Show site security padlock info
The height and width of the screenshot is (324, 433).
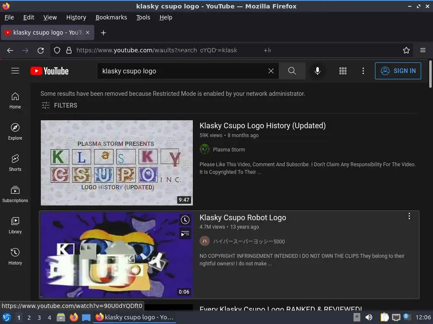[69, 51]
